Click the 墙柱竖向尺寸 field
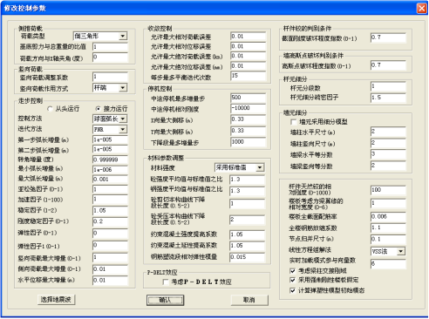The width and height of the screenshot is (429, 319). tap(388, 143)
